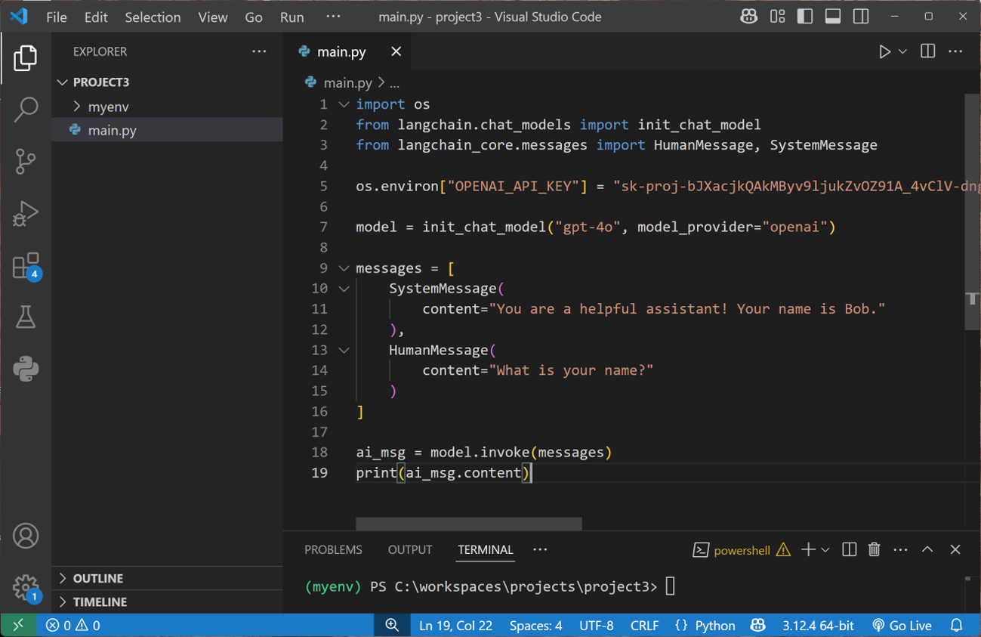This screenshot has width=981, height=637.
Task: Change line ending via CRLF
Action: click(x=644, y=625)
